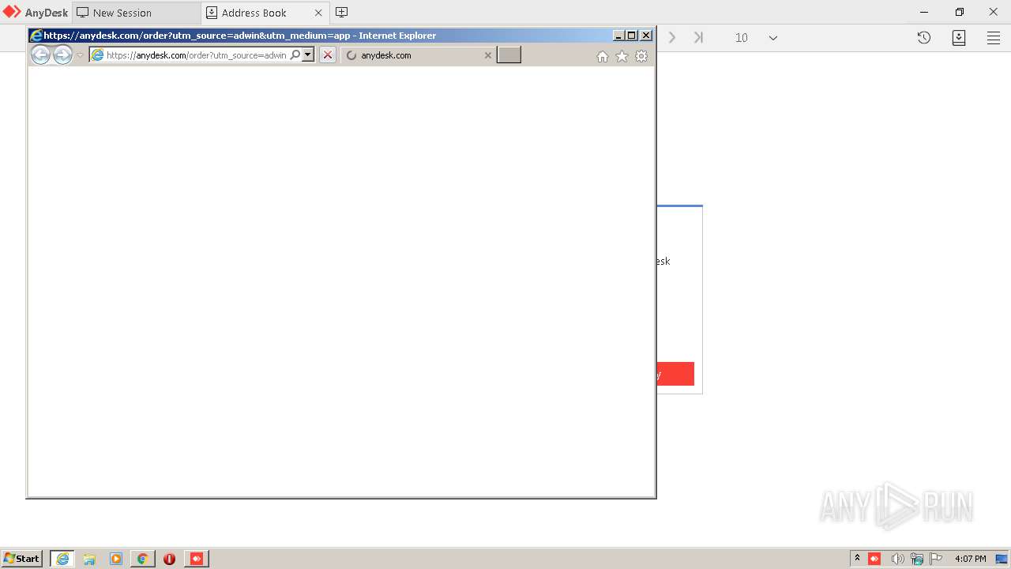
Task: Launch media player from taskbar
Action: click(x=116, y=559)
